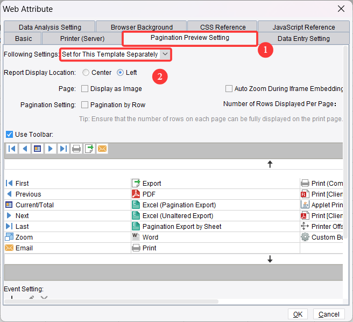Pick the Last button from the list

pyautogui.click(x=67, y=226)
